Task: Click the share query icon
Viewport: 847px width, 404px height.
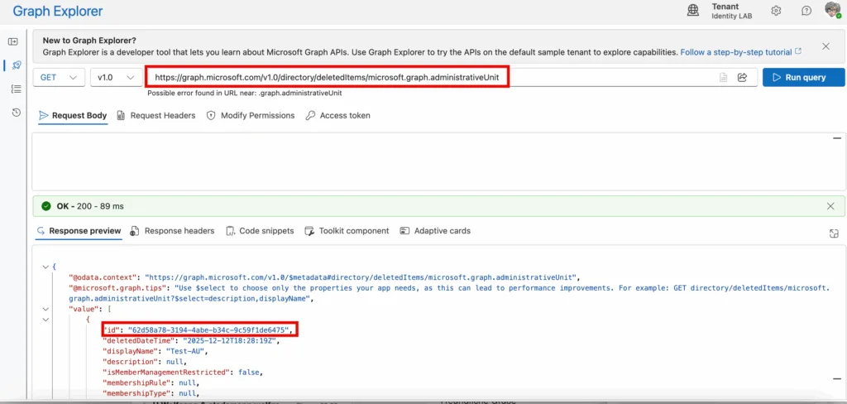Action: pyautogui.click(x=742, y=77)
